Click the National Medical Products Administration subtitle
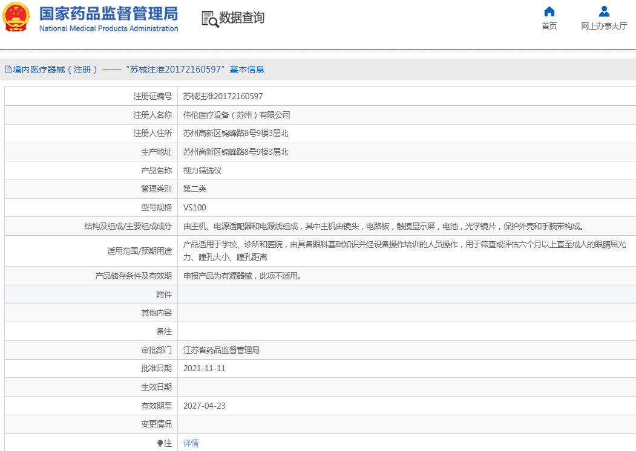 pyautogui.click(x=109, y=28)
